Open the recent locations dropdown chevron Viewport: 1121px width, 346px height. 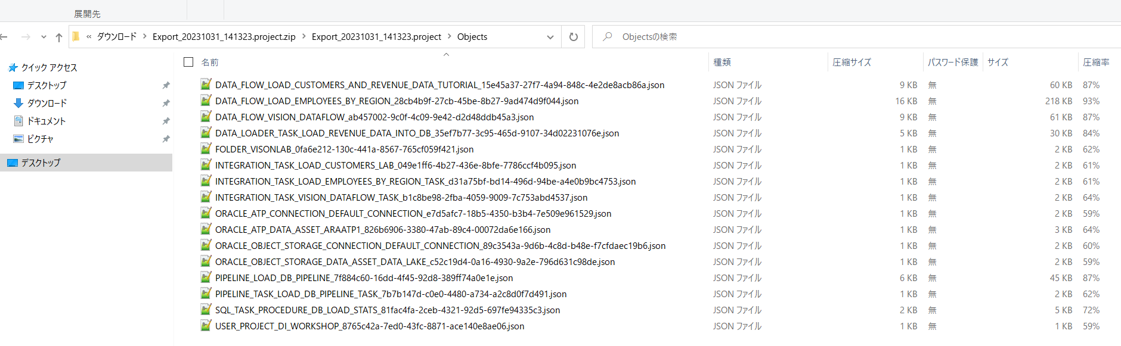[44, 37]
